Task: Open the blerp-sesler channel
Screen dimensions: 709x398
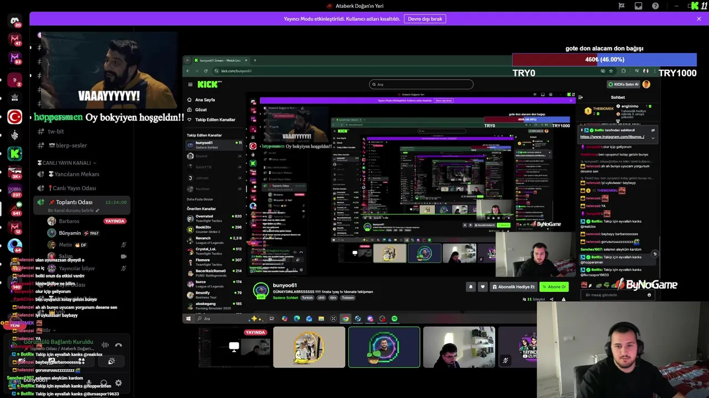Action: click(x=68, y=145)
